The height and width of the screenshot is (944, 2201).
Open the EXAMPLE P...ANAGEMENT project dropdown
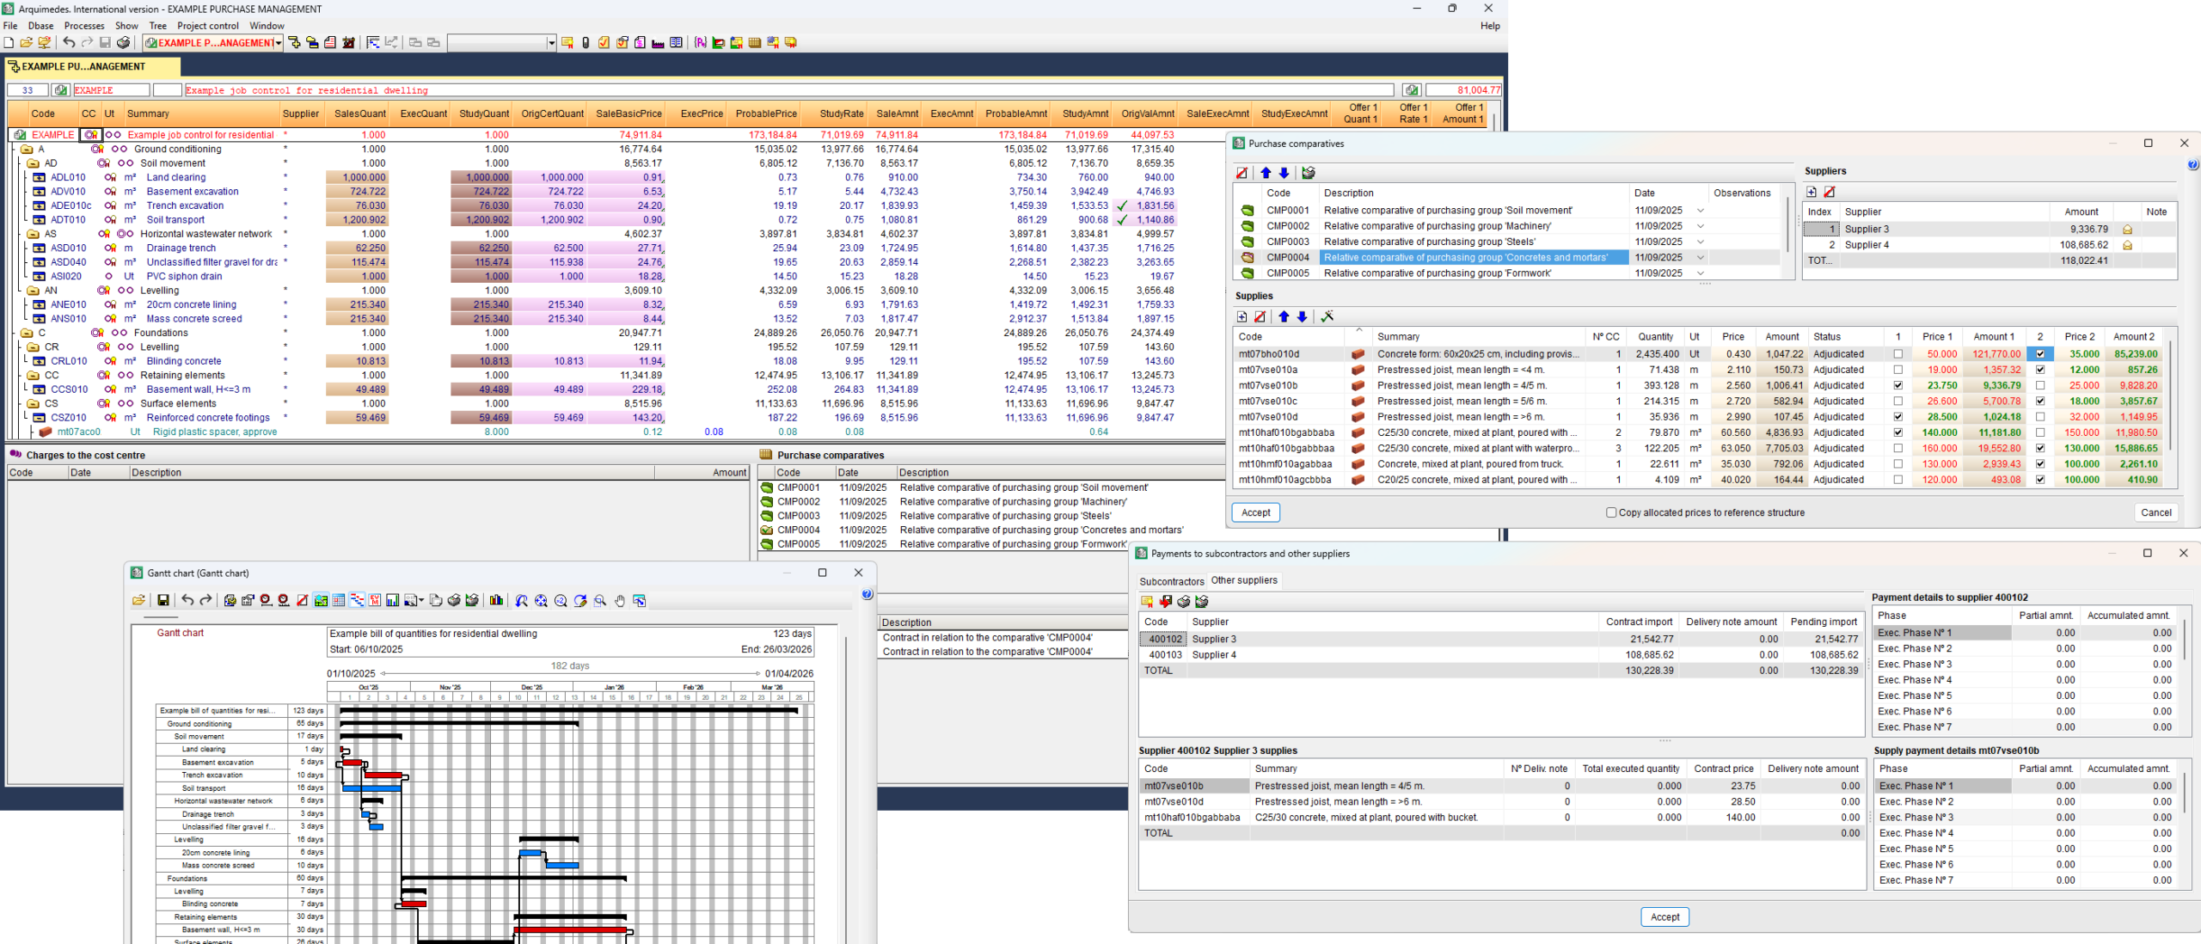pyautogui.click(x=279, y=42)
